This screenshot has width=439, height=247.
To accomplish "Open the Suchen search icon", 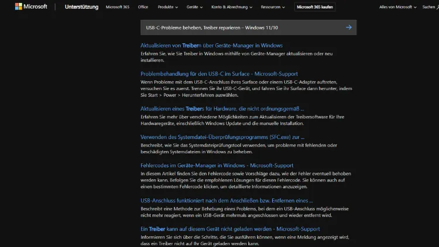I will (427, 7).
